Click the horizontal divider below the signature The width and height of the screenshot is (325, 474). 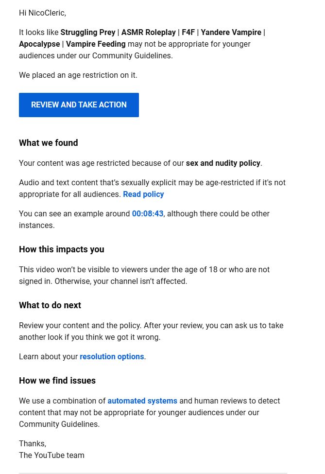click(153, 473)
